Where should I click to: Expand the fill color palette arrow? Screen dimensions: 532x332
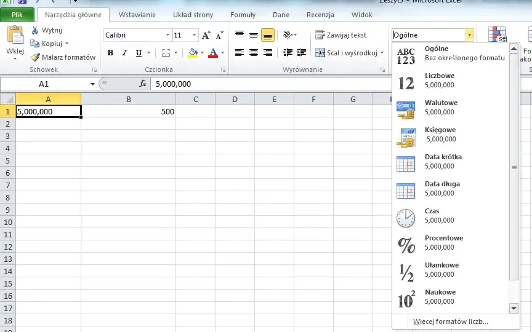[202, 53]
